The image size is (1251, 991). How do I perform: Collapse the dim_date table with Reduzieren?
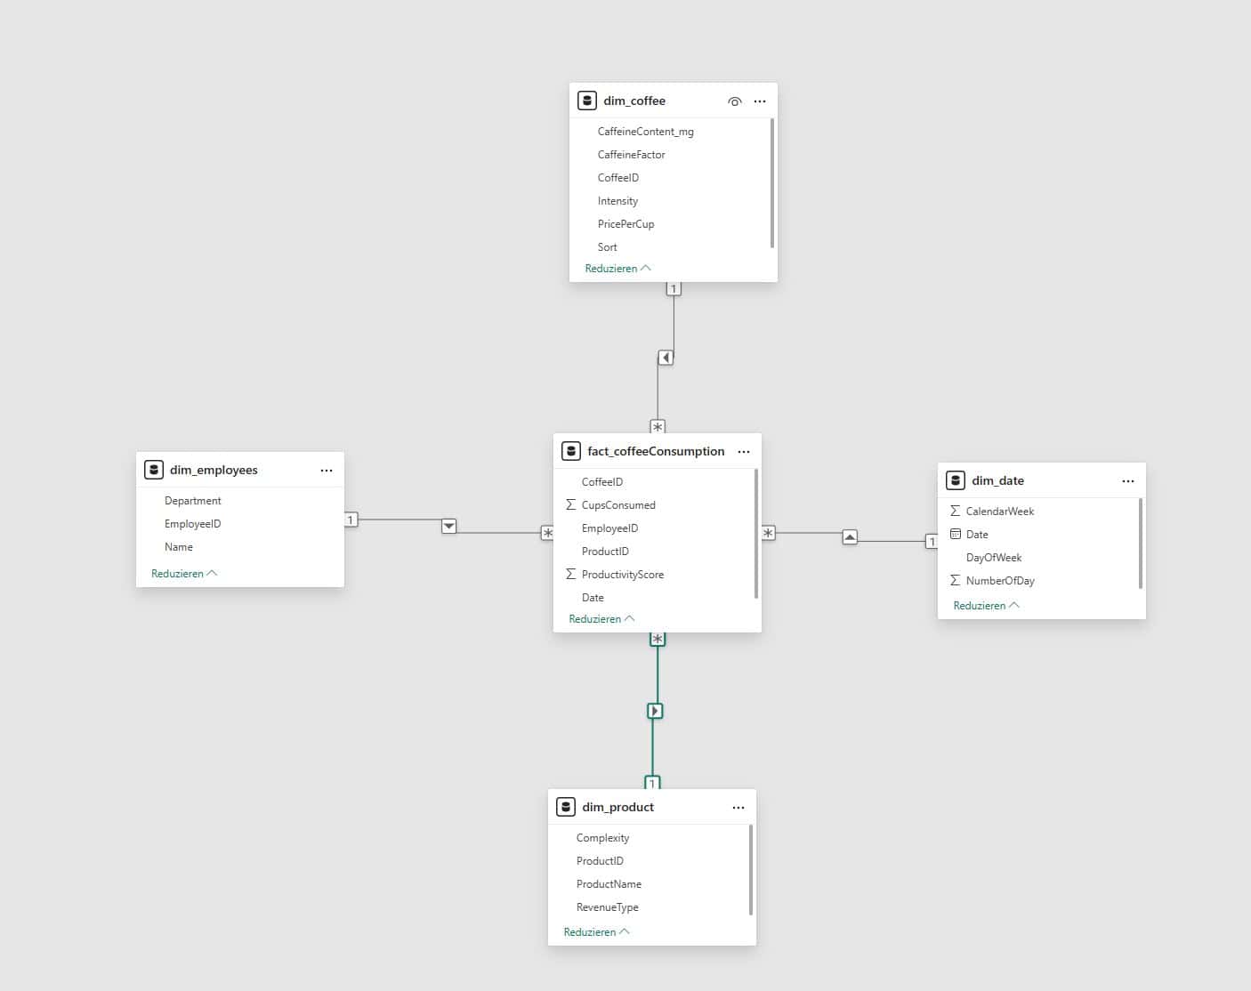tap(986, 605)
